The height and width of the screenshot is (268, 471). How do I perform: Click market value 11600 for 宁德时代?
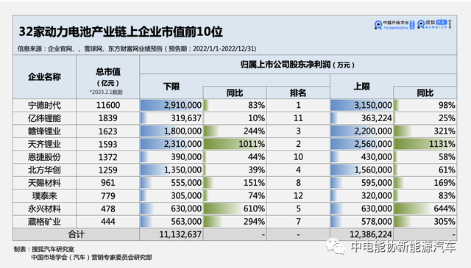click(x=108, y=105)
